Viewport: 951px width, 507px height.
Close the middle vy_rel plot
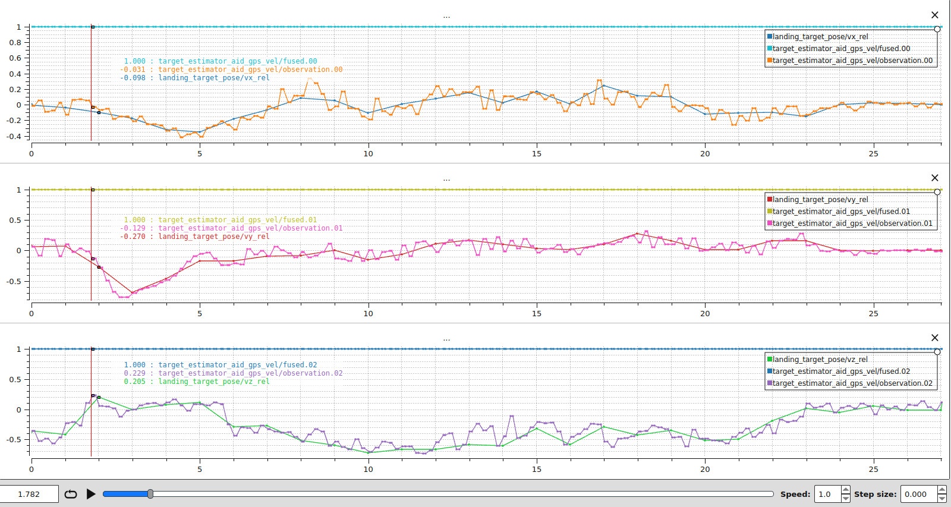click(935, 178)
